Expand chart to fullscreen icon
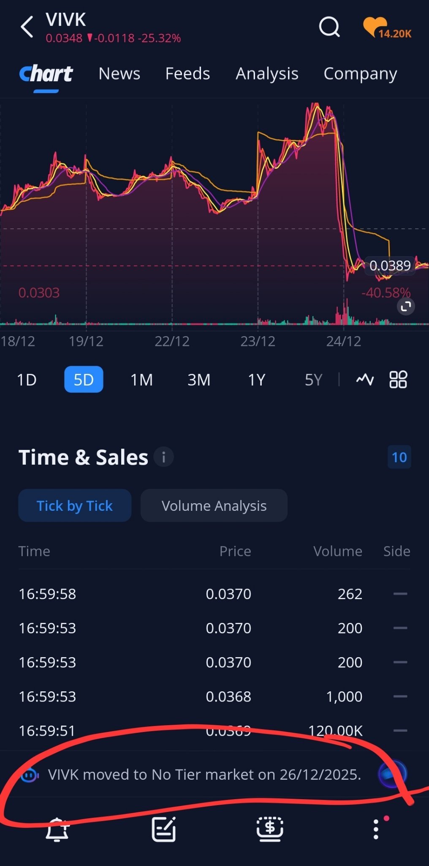The image size is (429, 866). point(406,307)
